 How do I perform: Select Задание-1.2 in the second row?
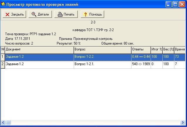(39, 65)
